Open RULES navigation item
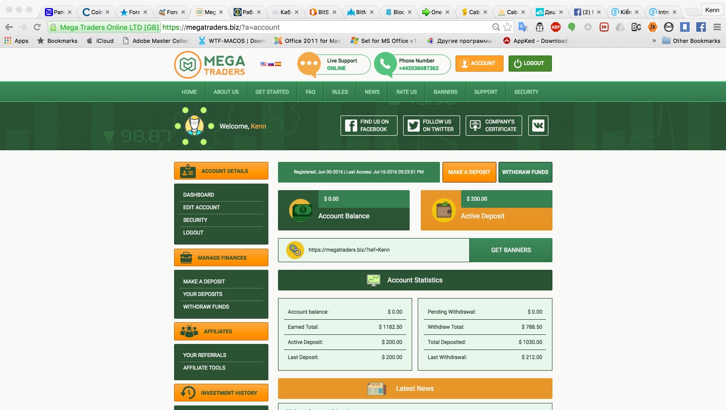The image size is (726, 410). [340, 92]
